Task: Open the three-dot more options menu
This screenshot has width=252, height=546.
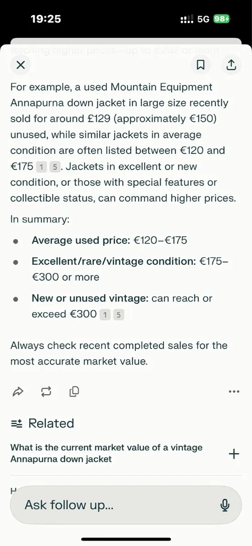Action: point(234,391)
